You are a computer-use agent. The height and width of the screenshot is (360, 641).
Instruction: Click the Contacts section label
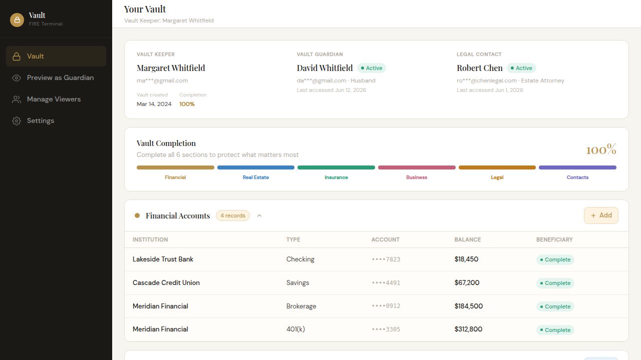(x=577, y=177)
